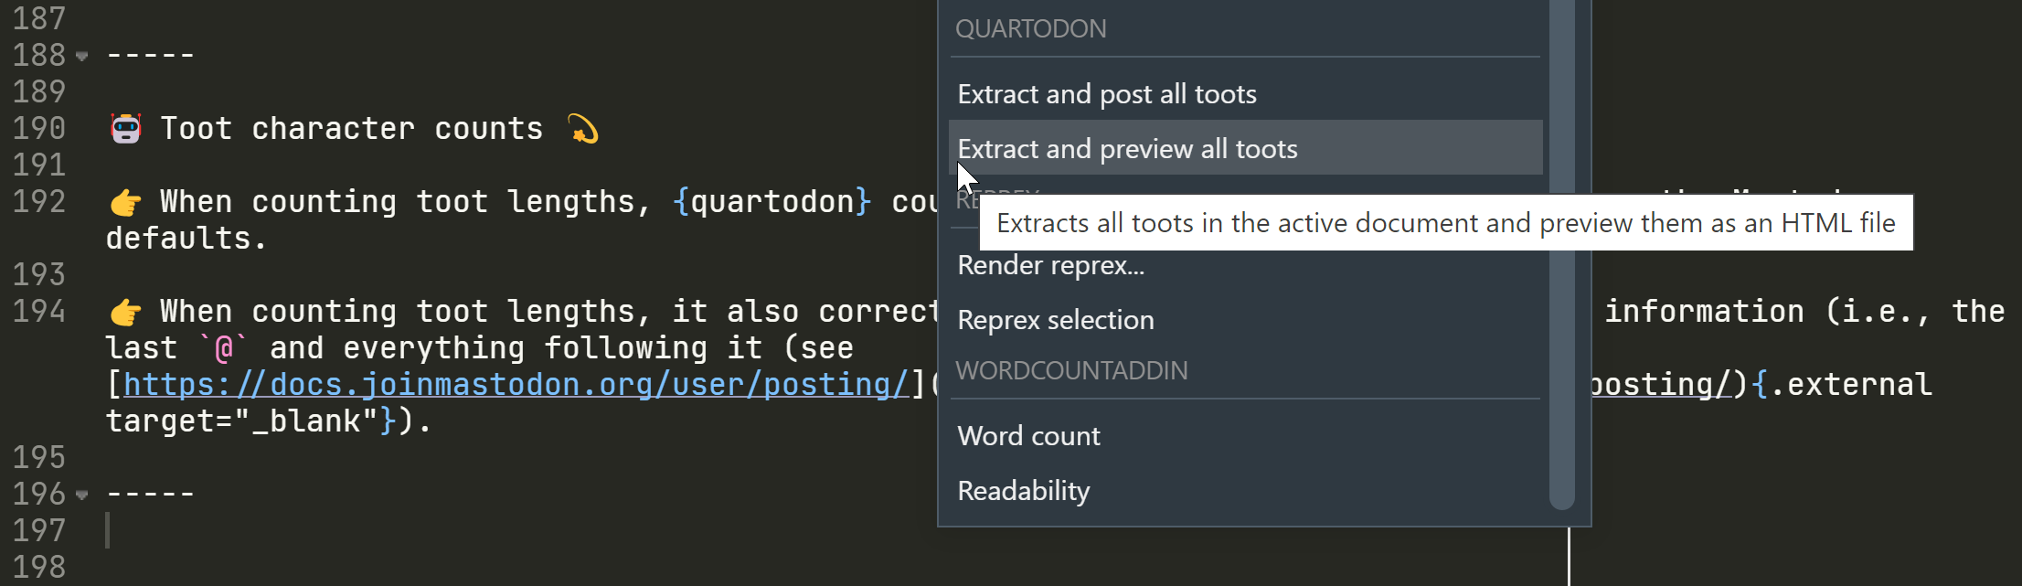This screenshot has height=586, width=2022.
Task: Click the QUARTODON section header
Action: coord(1031,28)
